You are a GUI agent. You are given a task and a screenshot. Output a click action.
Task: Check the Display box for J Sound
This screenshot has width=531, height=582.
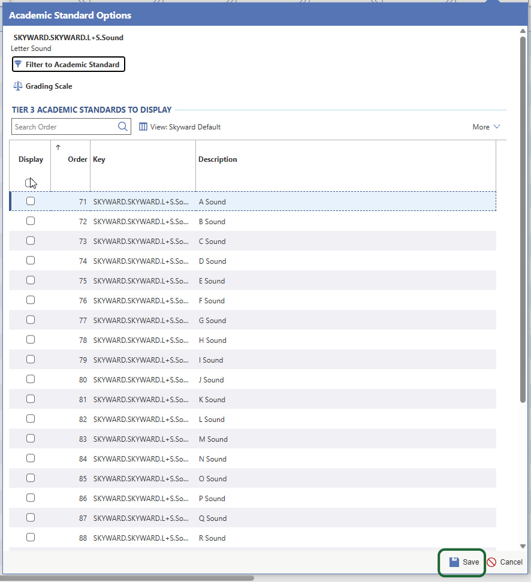pos(31,379)
